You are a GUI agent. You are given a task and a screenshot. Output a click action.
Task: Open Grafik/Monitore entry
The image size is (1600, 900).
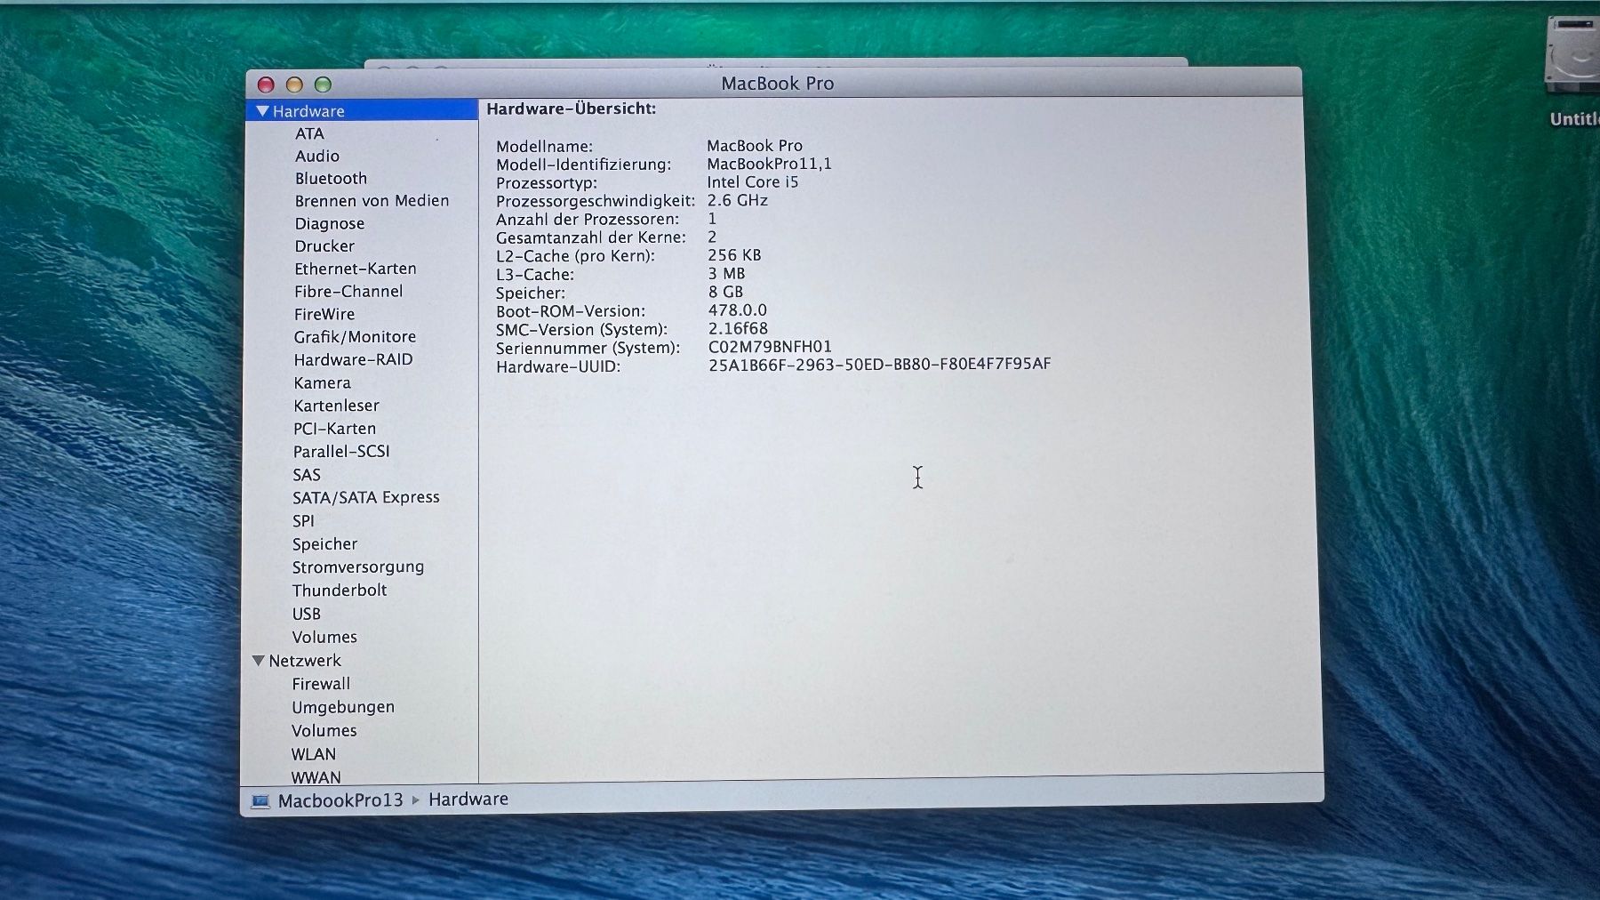[355, 337]
